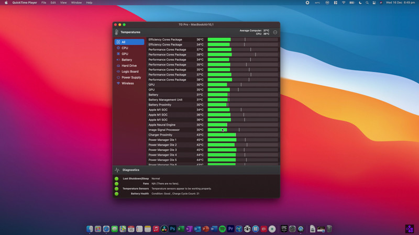Open Outlook from the Dock

[x=197, y=229]
